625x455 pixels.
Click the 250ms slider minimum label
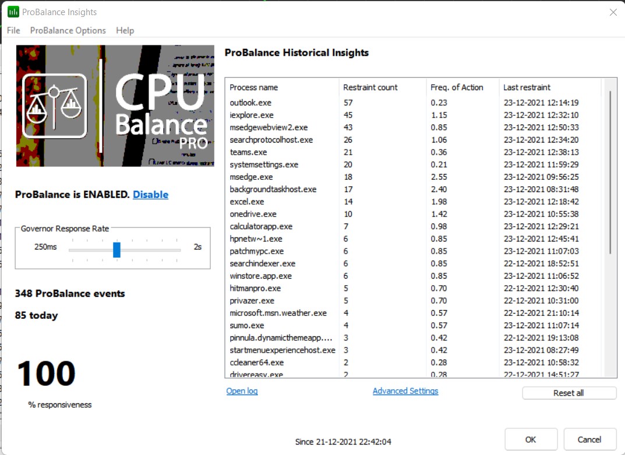point(45,247)
